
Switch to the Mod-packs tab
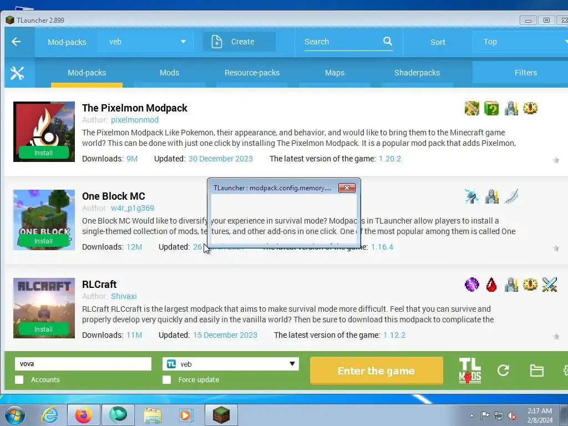pyautogui.click(x=87, y=73)
